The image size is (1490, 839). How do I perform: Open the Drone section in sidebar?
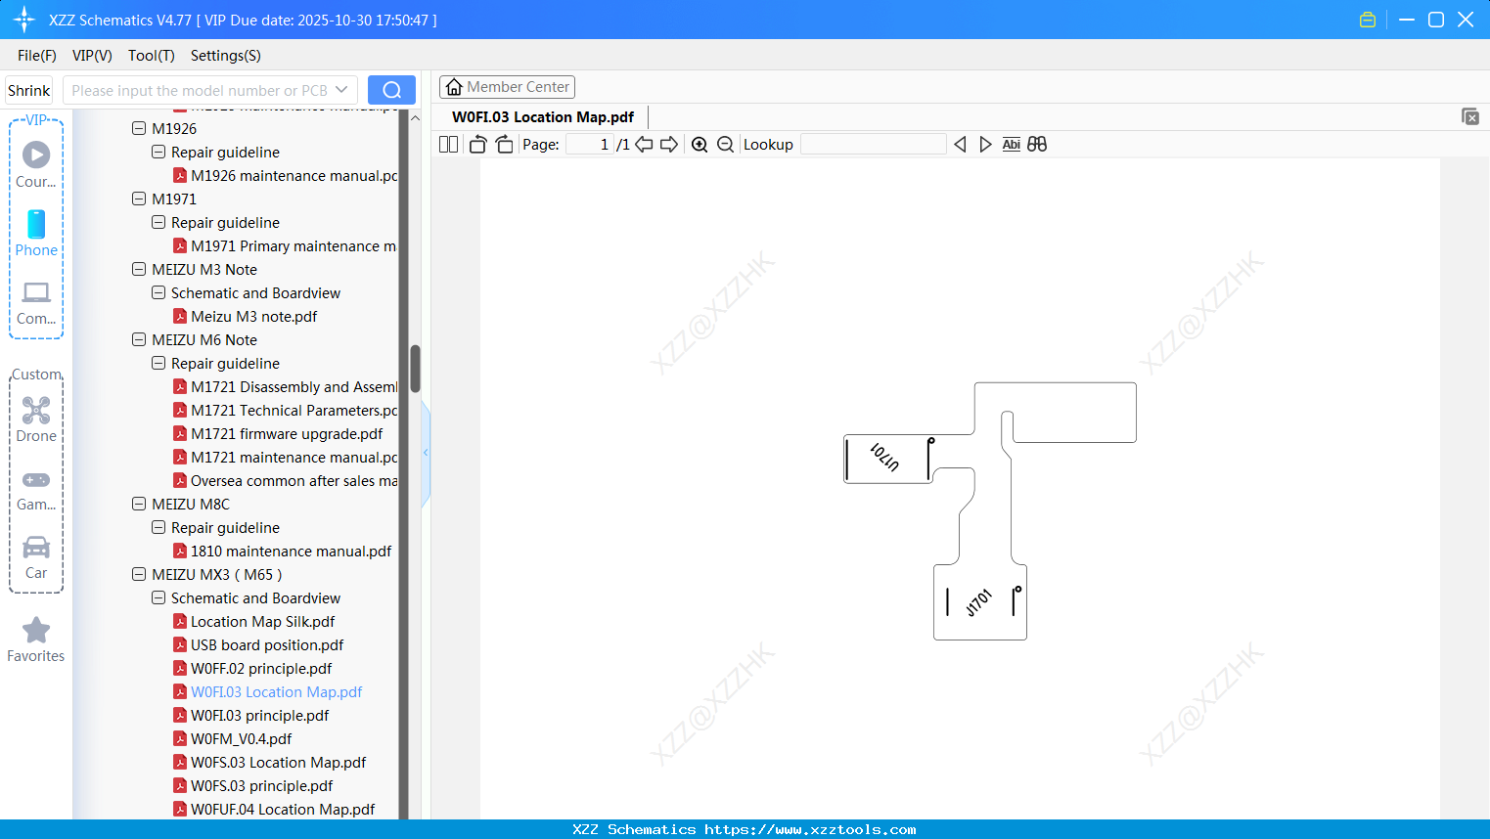tap(35, 411)
